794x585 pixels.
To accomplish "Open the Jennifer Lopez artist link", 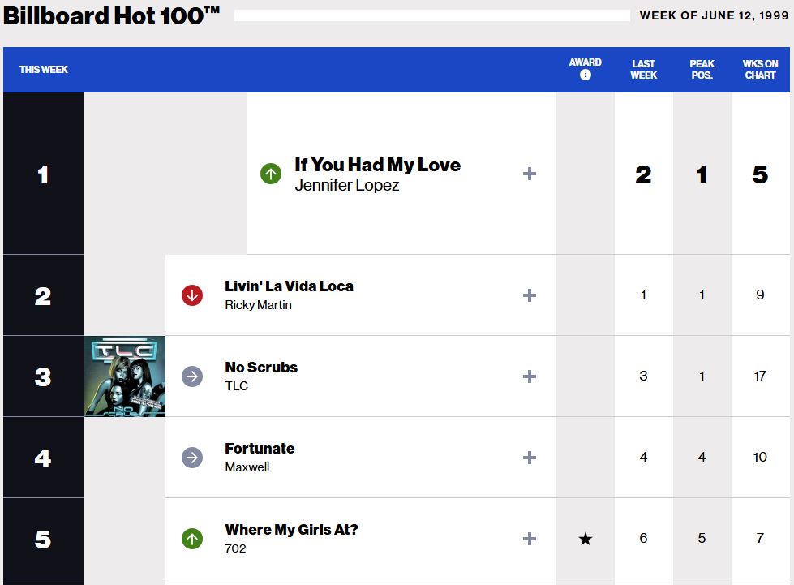I will (347, 185).
